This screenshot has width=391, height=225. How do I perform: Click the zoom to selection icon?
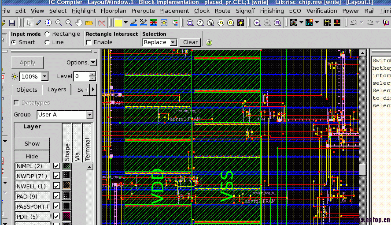(x=231, y=23)
